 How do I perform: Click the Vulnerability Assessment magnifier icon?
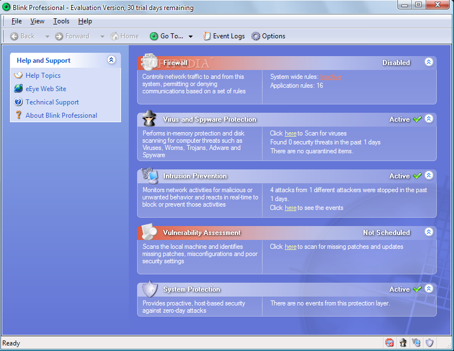point(149,232)
